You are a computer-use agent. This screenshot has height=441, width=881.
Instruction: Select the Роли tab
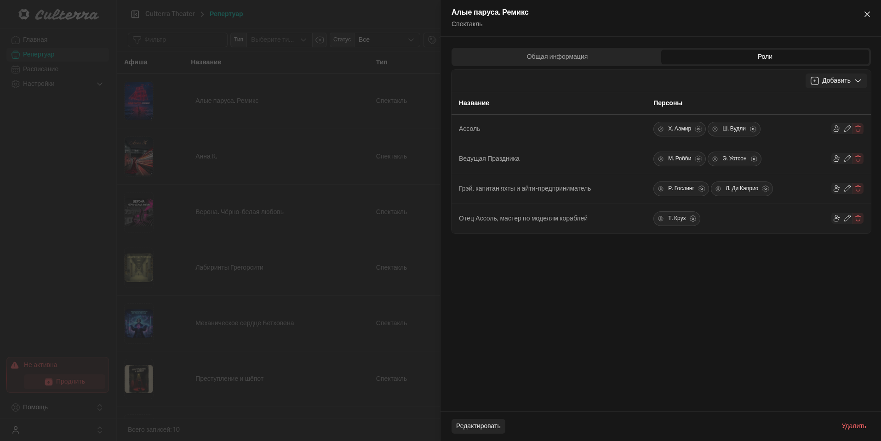pos(765,57)
